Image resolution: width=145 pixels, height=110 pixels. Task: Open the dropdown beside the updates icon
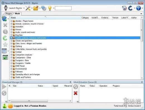pyautogui.click(x=134, y=8)
